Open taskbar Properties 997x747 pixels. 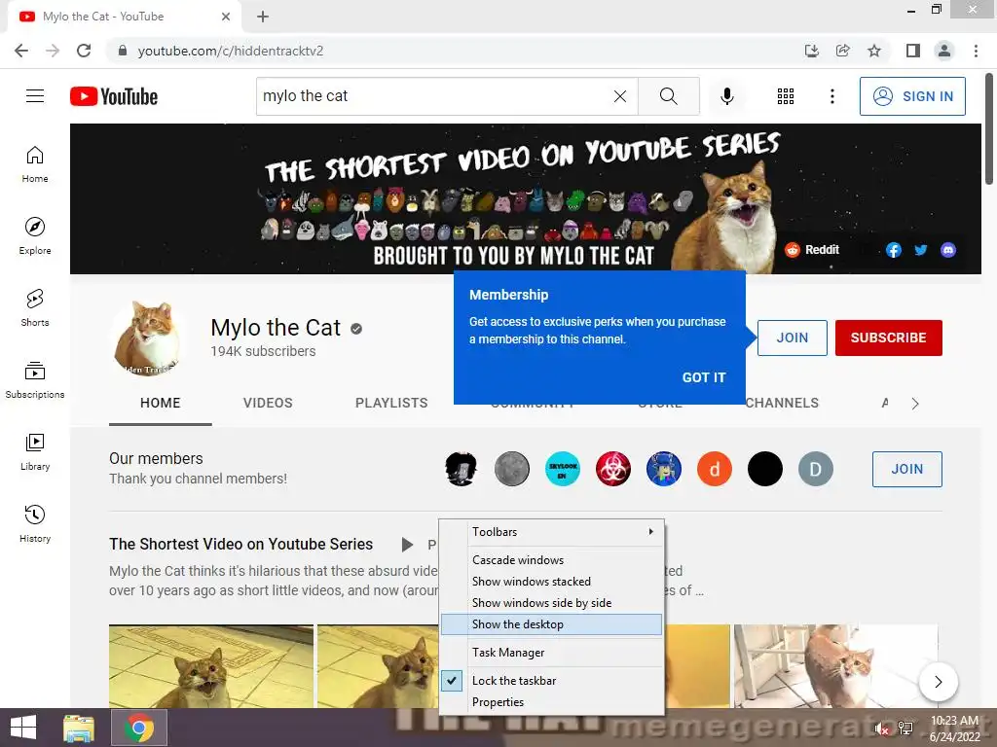pyautogui.click(x=551, y=702)
